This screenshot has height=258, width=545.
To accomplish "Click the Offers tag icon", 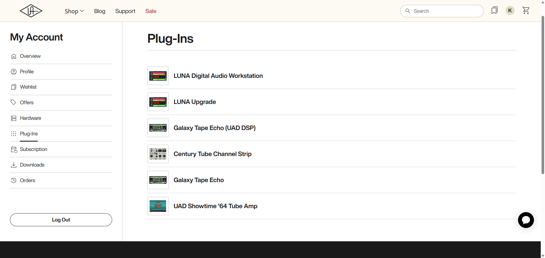I will point(13,102).
